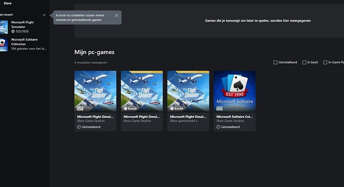Open the Flight Simulator Premium Deluxe bundle by Xbox Game Studios
Screen dimensions: 344x187
[x=142, y=101]
